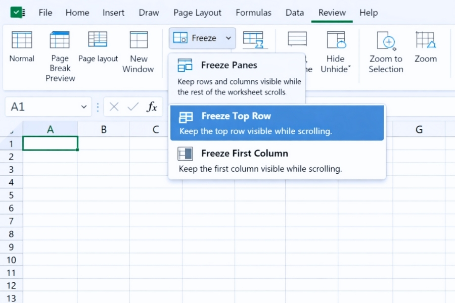This screenshot has height=303, width=455.
Task: Open the Draw ribbon tab
Action: click(x=148, y=13)
